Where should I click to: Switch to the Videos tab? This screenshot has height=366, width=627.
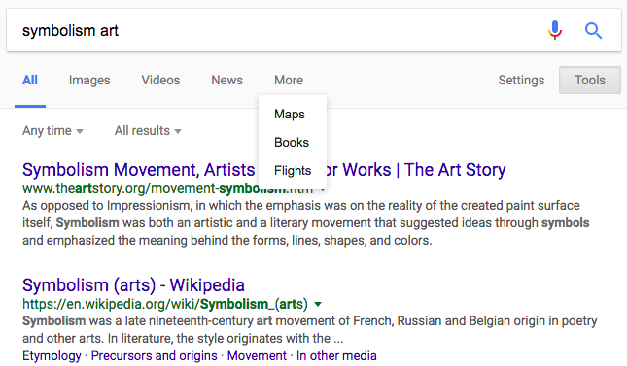point(160,81)
